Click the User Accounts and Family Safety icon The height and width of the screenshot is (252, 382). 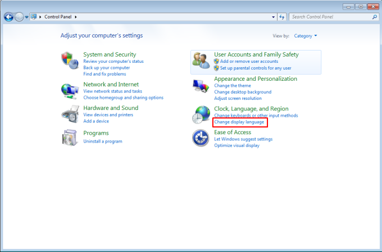point(201,60)
